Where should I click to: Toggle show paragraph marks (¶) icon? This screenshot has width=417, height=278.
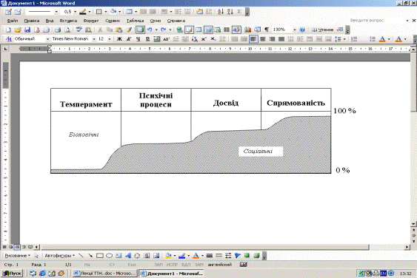(267, 30)
